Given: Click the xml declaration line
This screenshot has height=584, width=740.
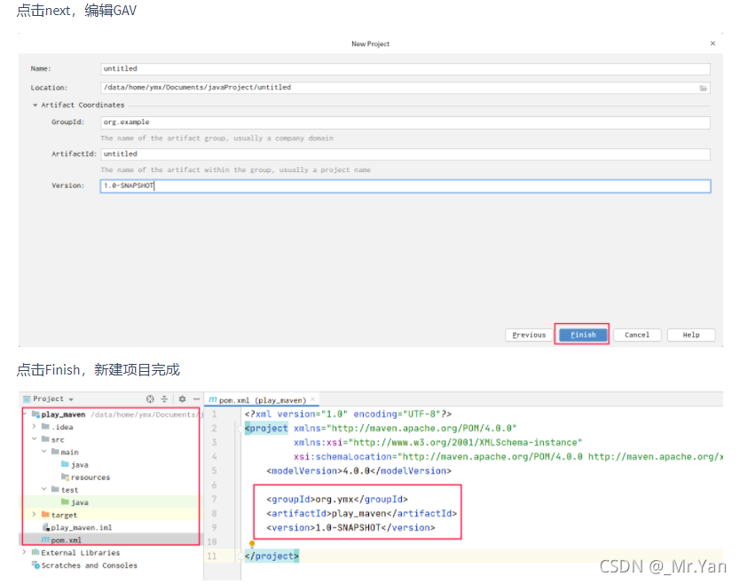Looking at the screenshot, I should (348, 414).
